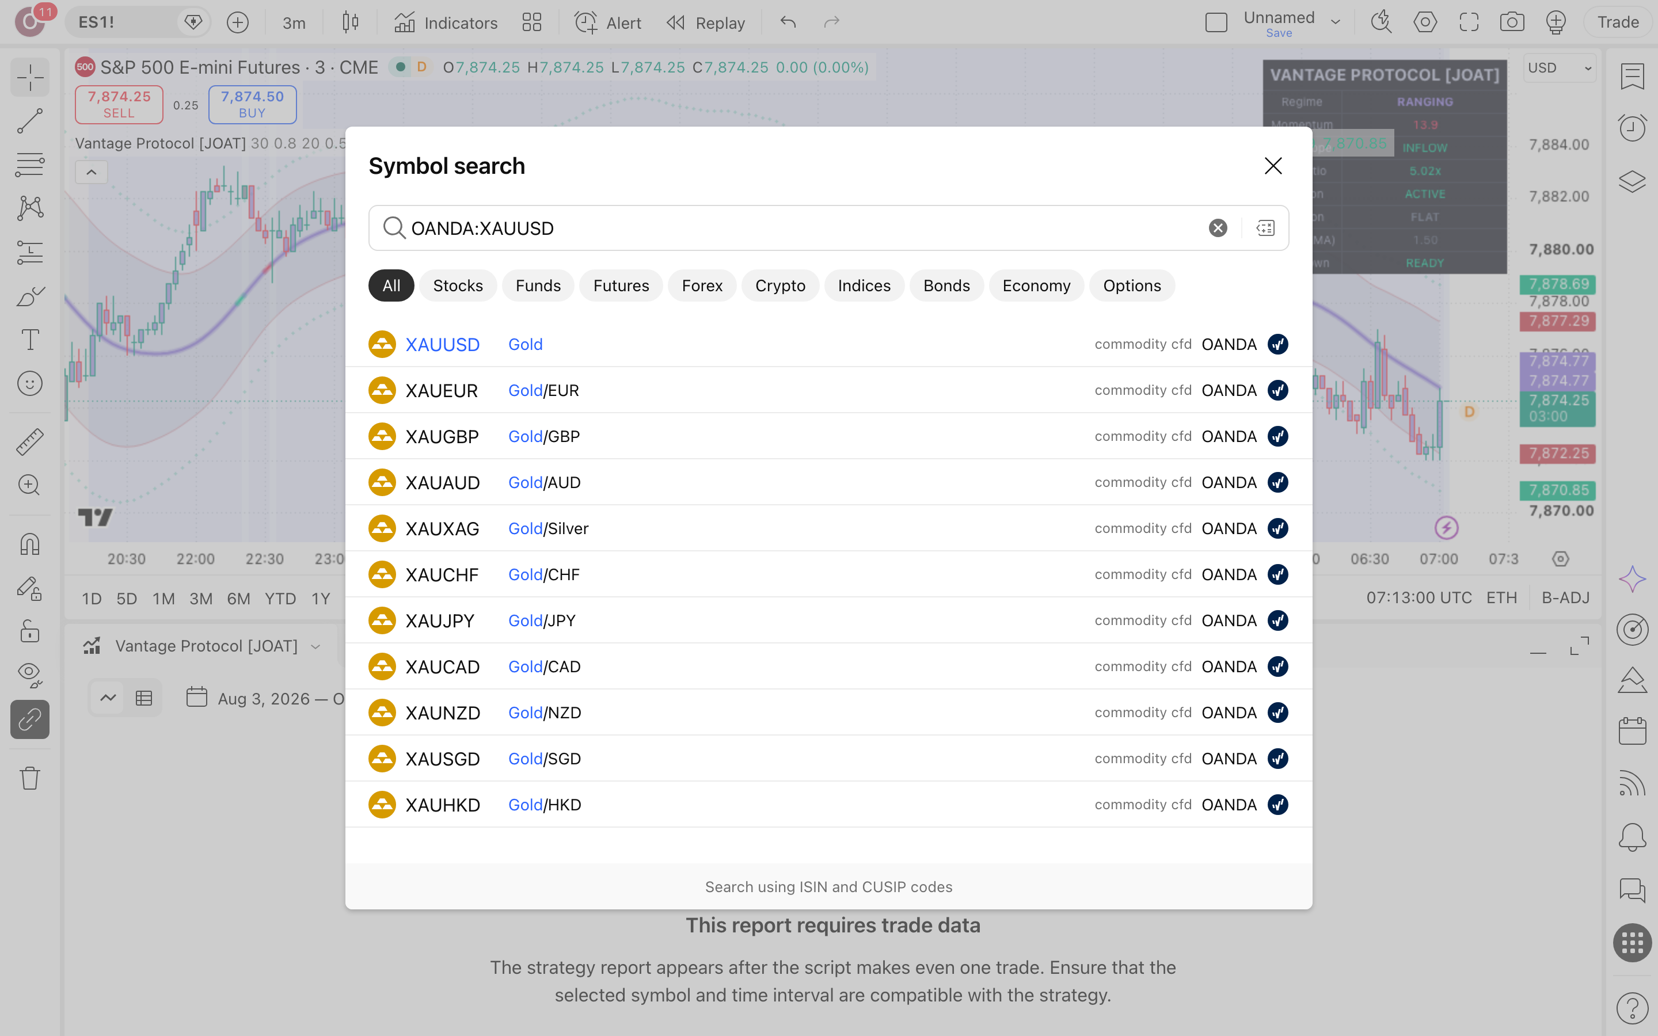The height and width of the screenshot is (1036, 1658).
Task: Select the trend line drawing tool
Action: click(x=29, y=121)
